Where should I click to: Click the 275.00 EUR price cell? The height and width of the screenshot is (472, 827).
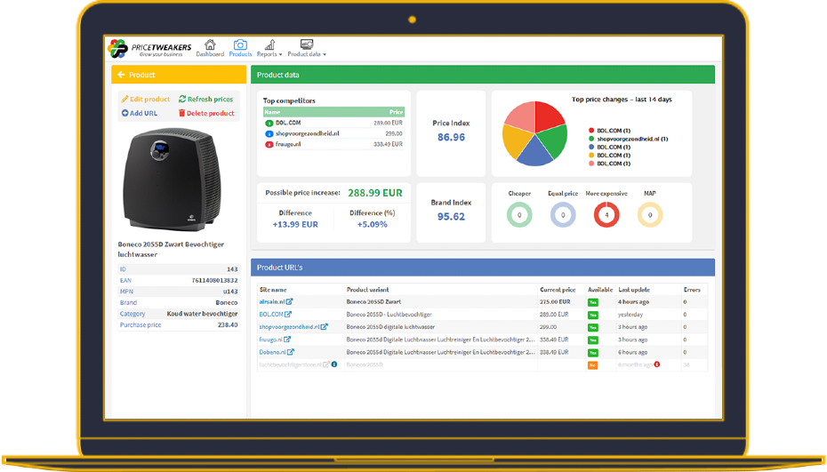554,302
